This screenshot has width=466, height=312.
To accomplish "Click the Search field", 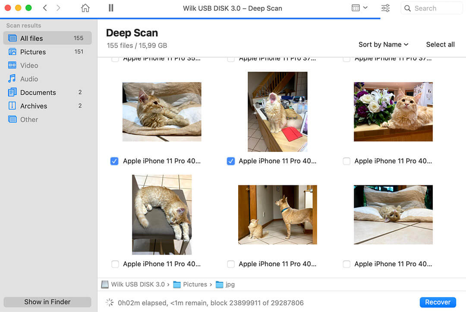I will pos(431,8).
